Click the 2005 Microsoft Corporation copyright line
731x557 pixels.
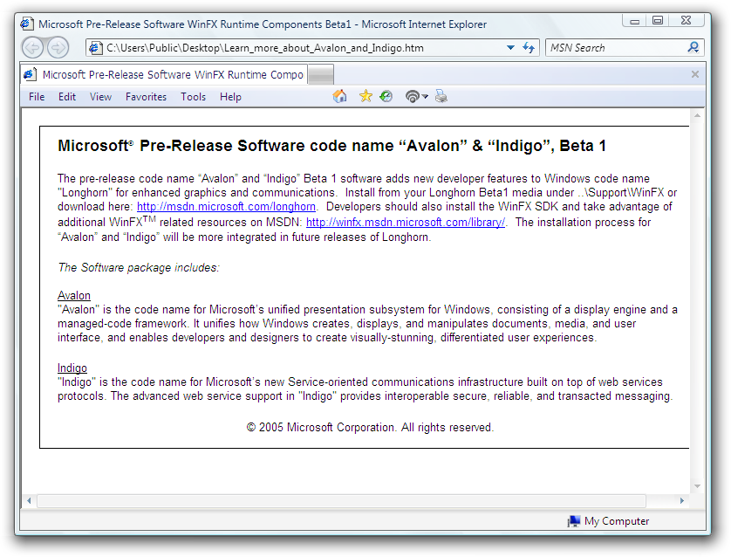pos(370,427)
